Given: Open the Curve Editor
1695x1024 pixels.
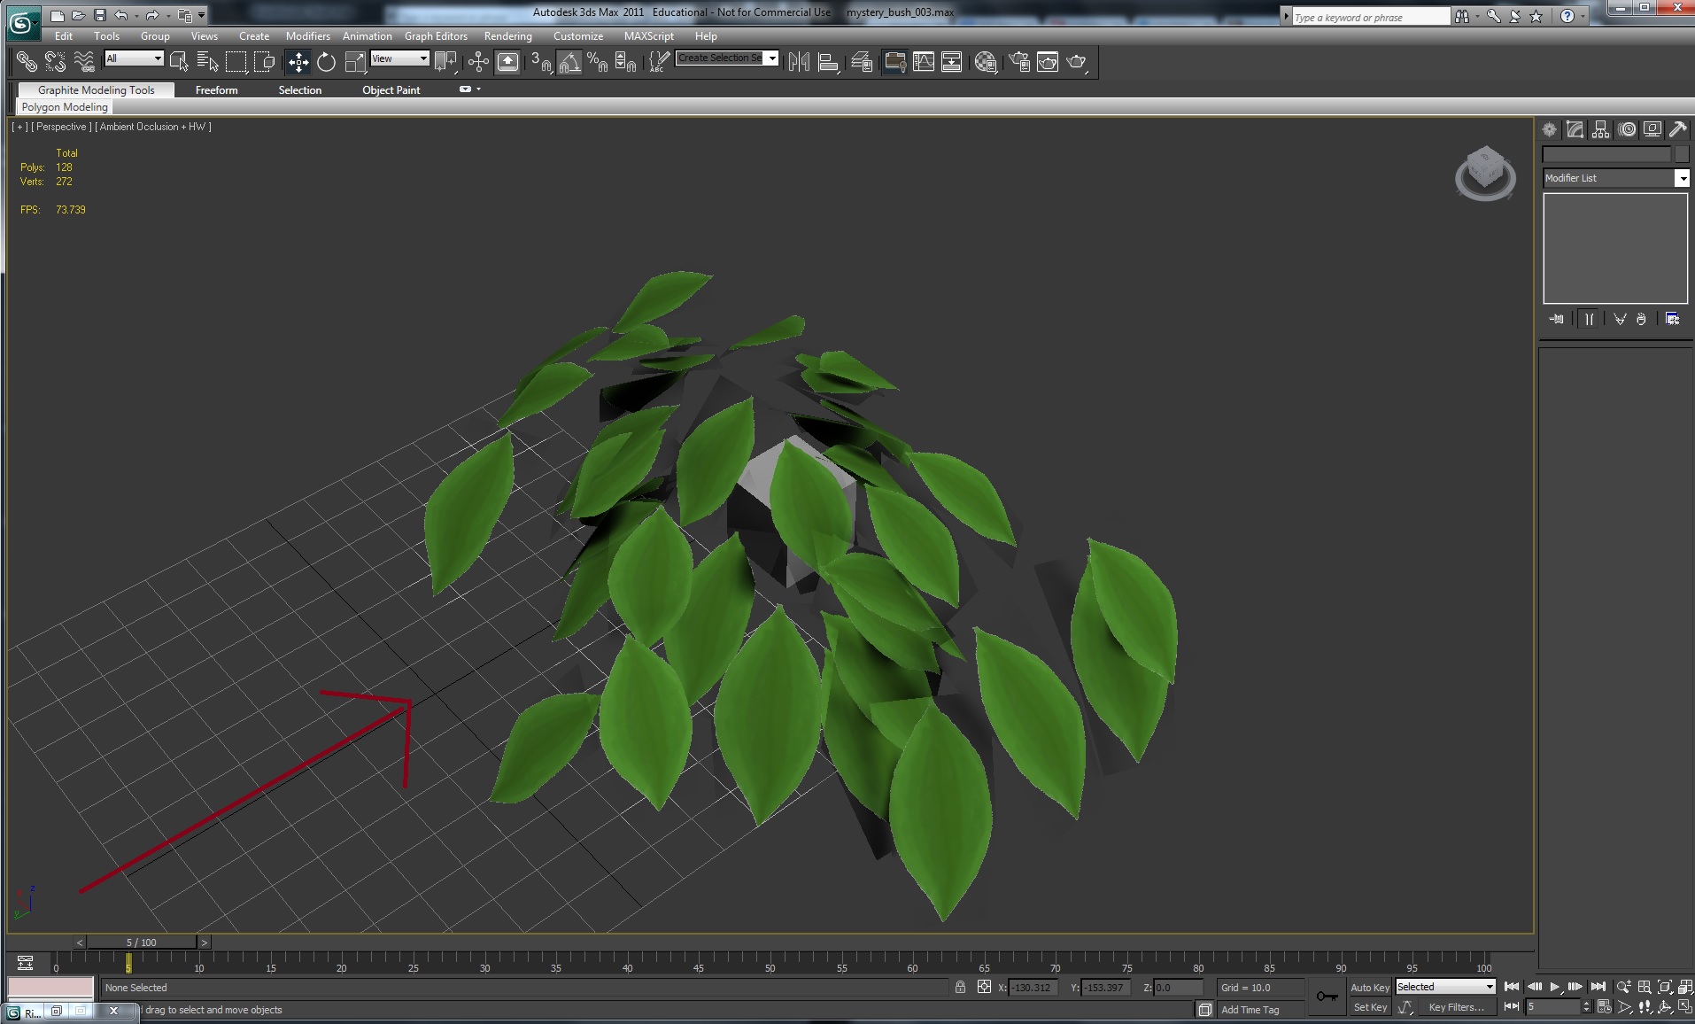Looking at the screenshot, I should [924, 61].
